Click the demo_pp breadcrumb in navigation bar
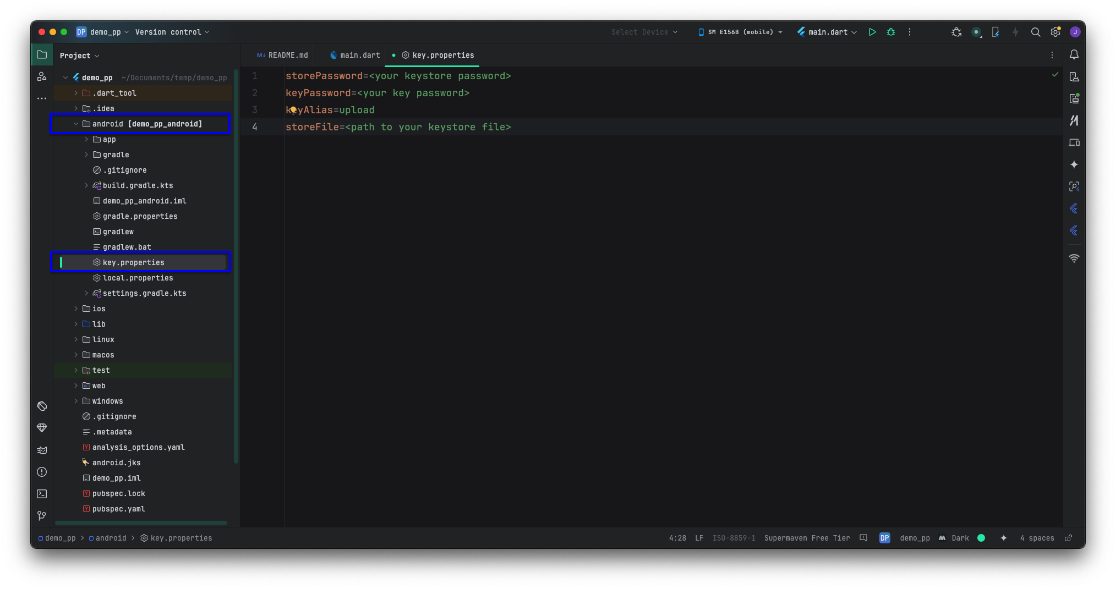 pyautogui.click(x=57, y=538)
